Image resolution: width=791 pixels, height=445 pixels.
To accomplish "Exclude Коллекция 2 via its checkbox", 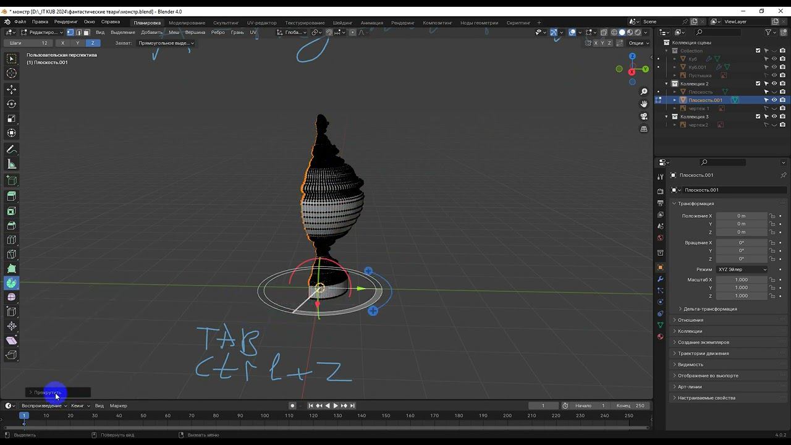I will (758, 83).
